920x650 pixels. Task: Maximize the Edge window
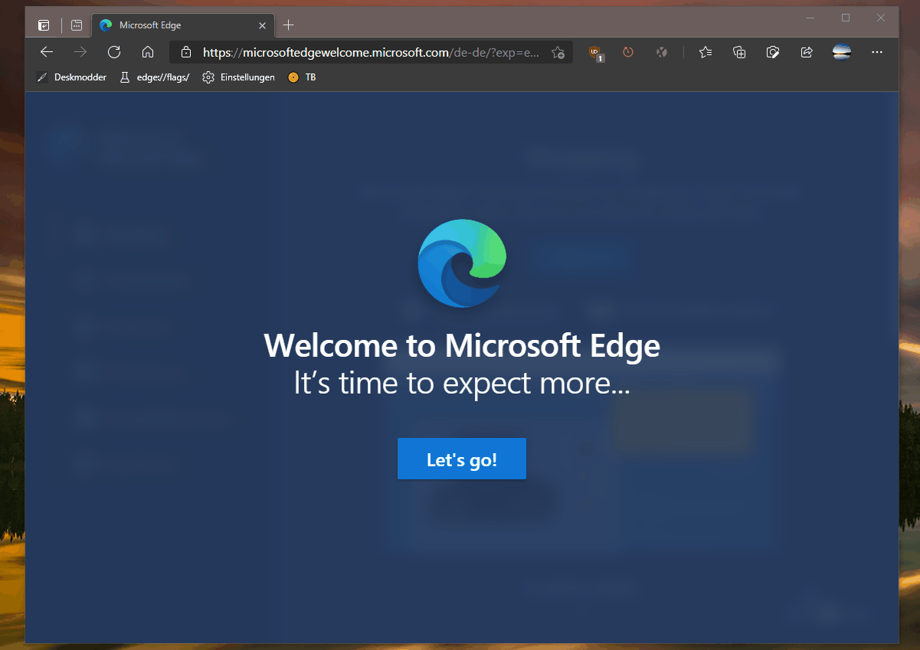click(846, 18)
